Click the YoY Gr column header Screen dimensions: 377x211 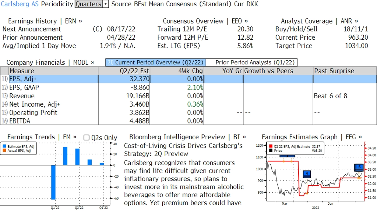coord(223,71)
